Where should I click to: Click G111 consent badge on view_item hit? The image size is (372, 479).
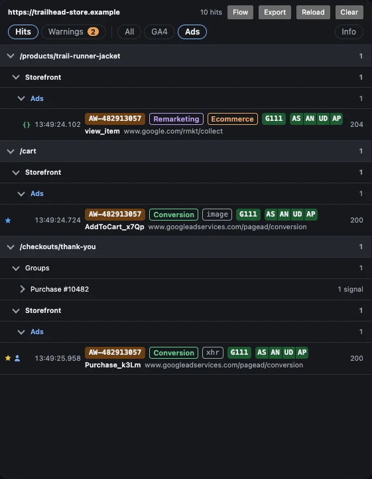click(274, 118)
